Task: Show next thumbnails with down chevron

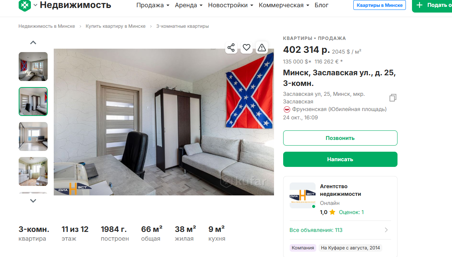Action: click(33, 201)
